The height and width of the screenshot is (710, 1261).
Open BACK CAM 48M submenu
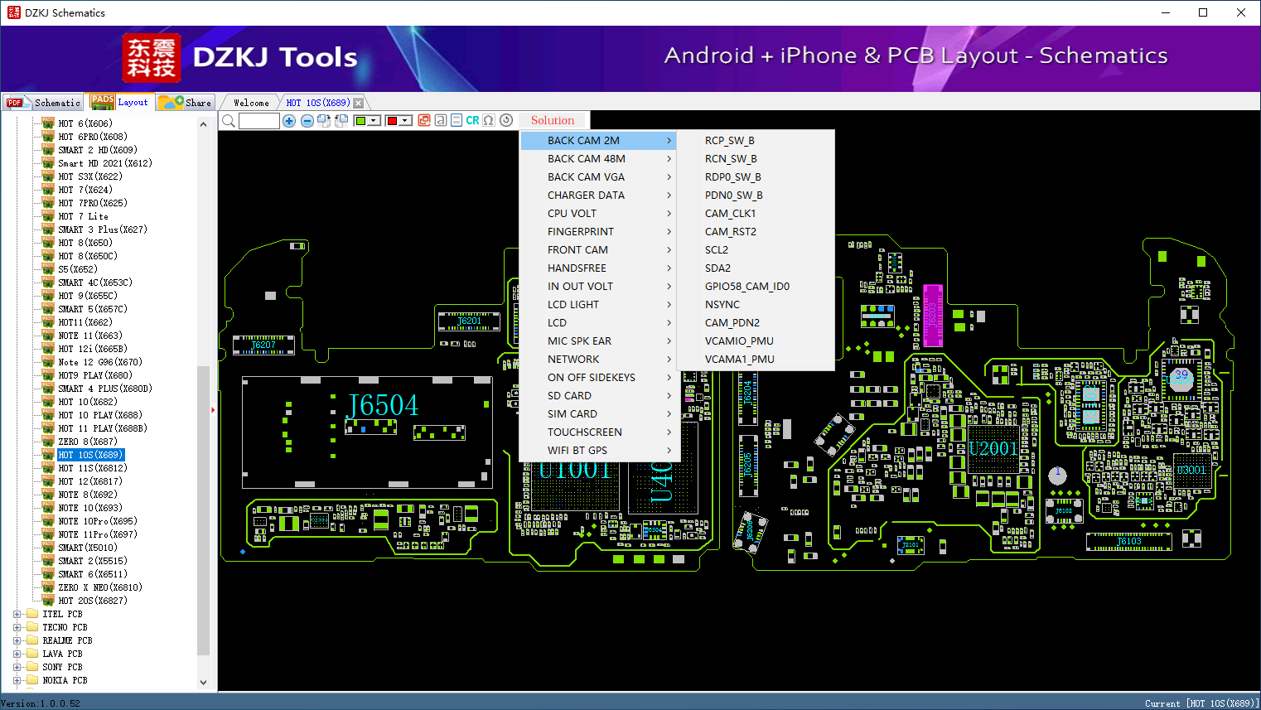point(599,159)
